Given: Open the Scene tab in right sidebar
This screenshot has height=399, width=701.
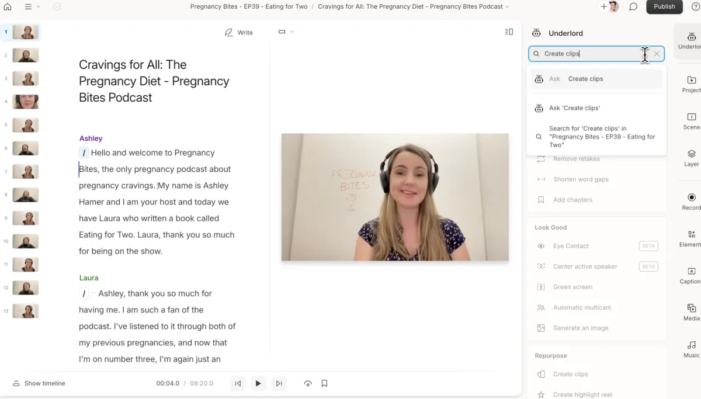Looking at the screenshot, I should [691, 121].
